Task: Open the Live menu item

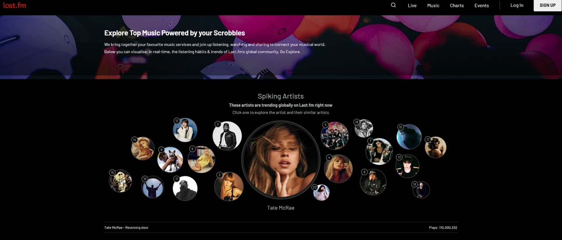Action: 412,6
